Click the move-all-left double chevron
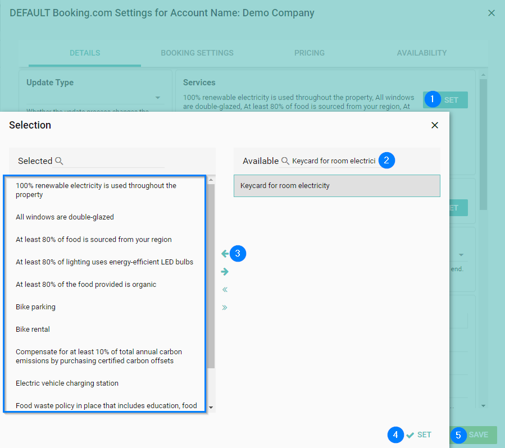 (x=225, y=290)
